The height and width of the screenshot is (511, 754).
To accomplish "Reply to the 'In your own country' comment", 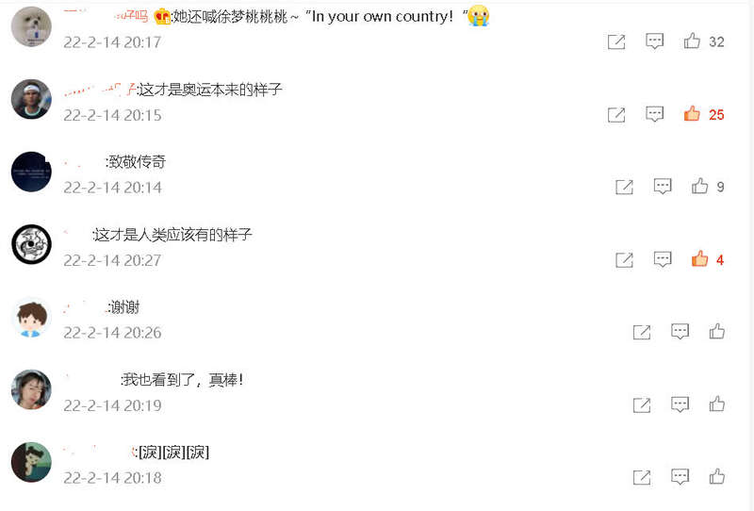I will coord(654,41).
